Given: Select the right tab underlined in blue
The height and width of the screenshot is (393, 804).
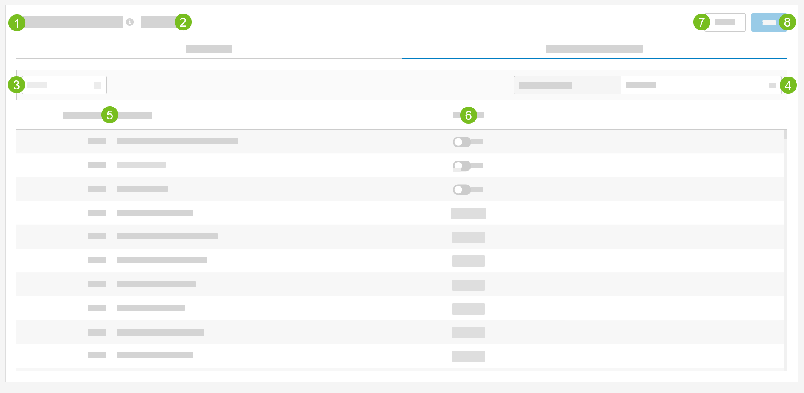Looking at the screenshot, I should (x=594, y=49).
